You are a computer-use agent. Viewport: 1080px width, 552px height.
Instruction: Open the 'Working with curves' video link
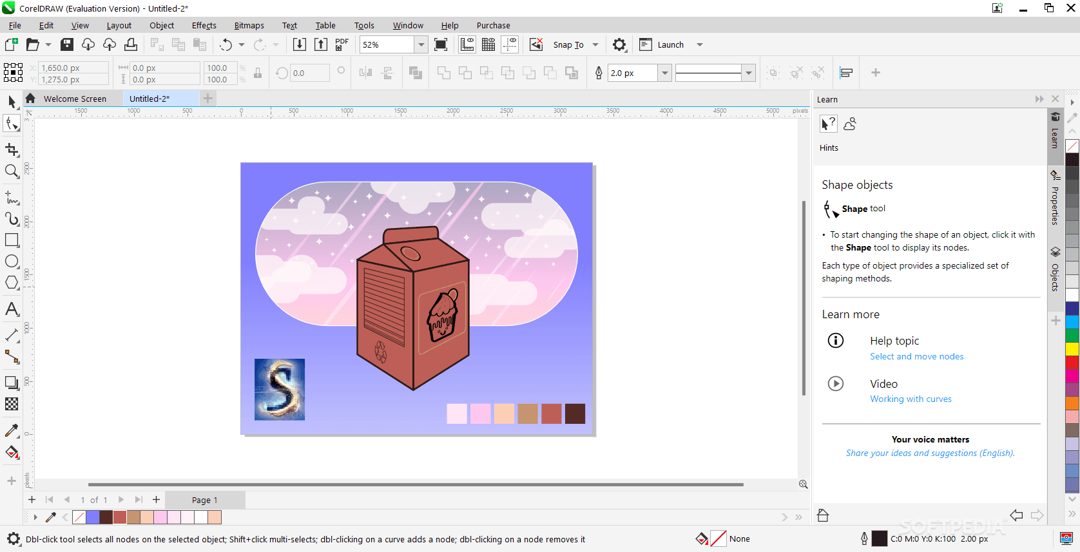click(x=911, y=399)
